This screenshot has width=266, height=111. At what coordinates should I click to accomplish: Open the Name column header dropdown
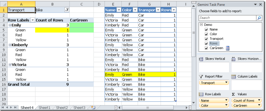click(119, 10)
